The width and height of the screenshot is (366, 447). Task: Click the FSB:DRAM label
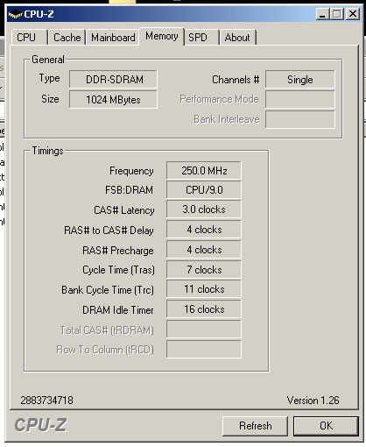[129, 190]
